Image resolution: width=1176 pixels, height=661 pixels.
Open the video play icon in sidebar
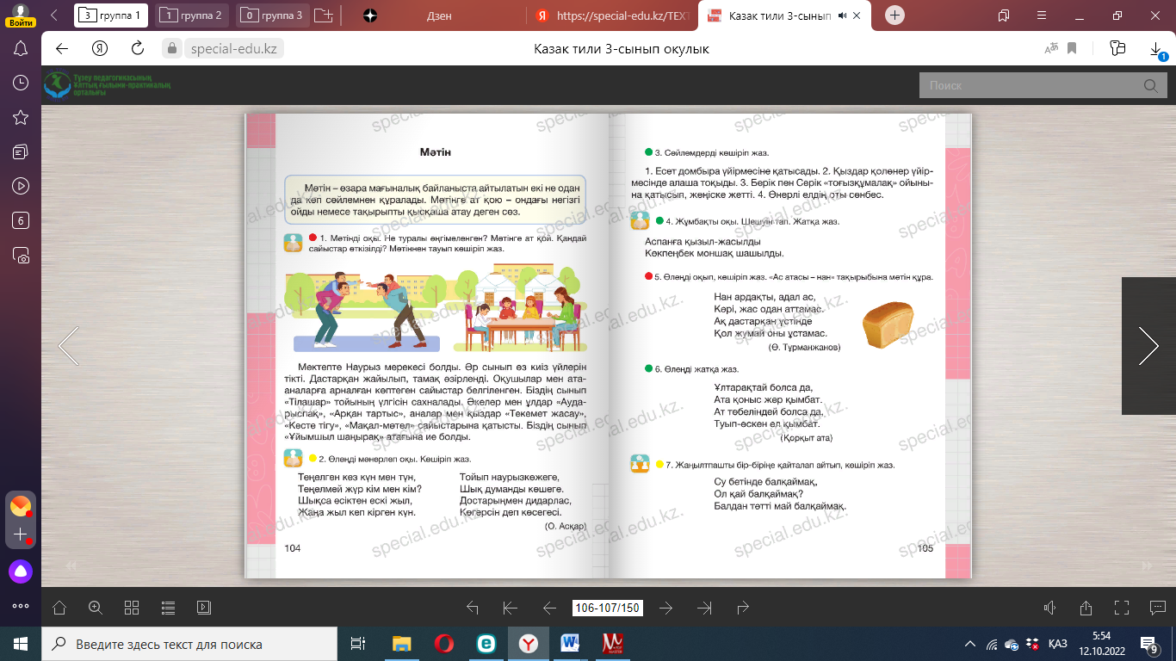click(22, 186)
